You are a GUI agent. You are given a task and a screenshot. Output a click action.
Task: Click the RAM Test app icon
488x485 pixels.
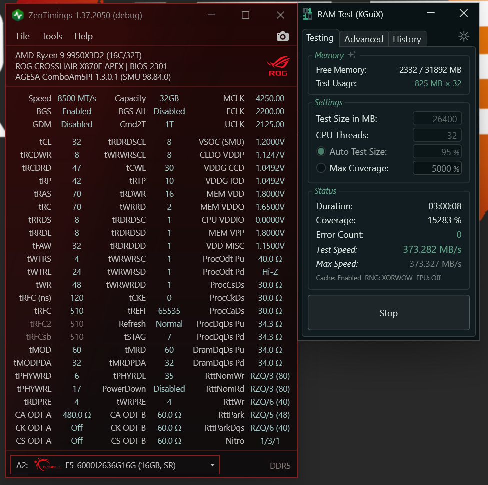click(307, 14)
